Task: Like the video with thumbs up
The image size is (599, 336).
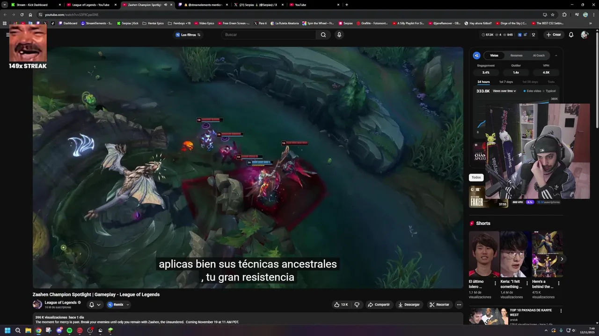Action: click(x=341, y=305)
